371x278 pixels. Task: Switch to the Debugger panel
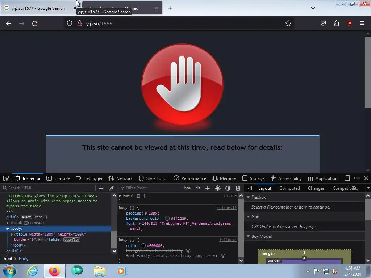point(89,178)
